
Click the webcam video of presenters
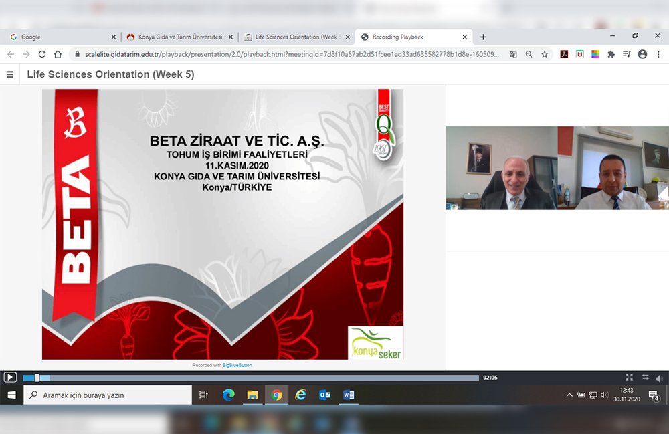point(557,168)
